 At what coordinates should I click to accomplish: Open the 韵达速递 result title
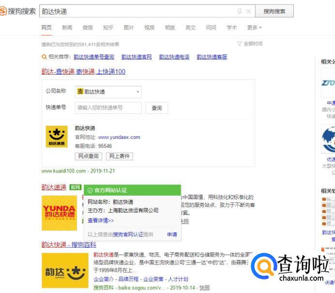(54, 187)
